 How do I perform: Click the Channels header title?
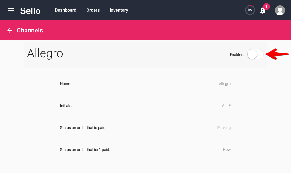pos(30,30)
